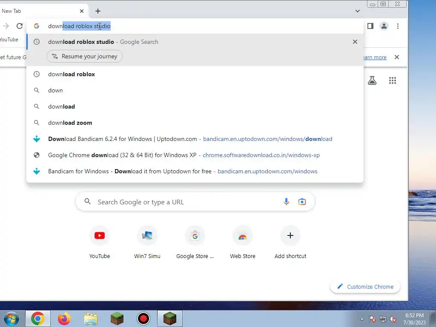Remove the 'download roblox studio' suggestion

coord(355,42)
